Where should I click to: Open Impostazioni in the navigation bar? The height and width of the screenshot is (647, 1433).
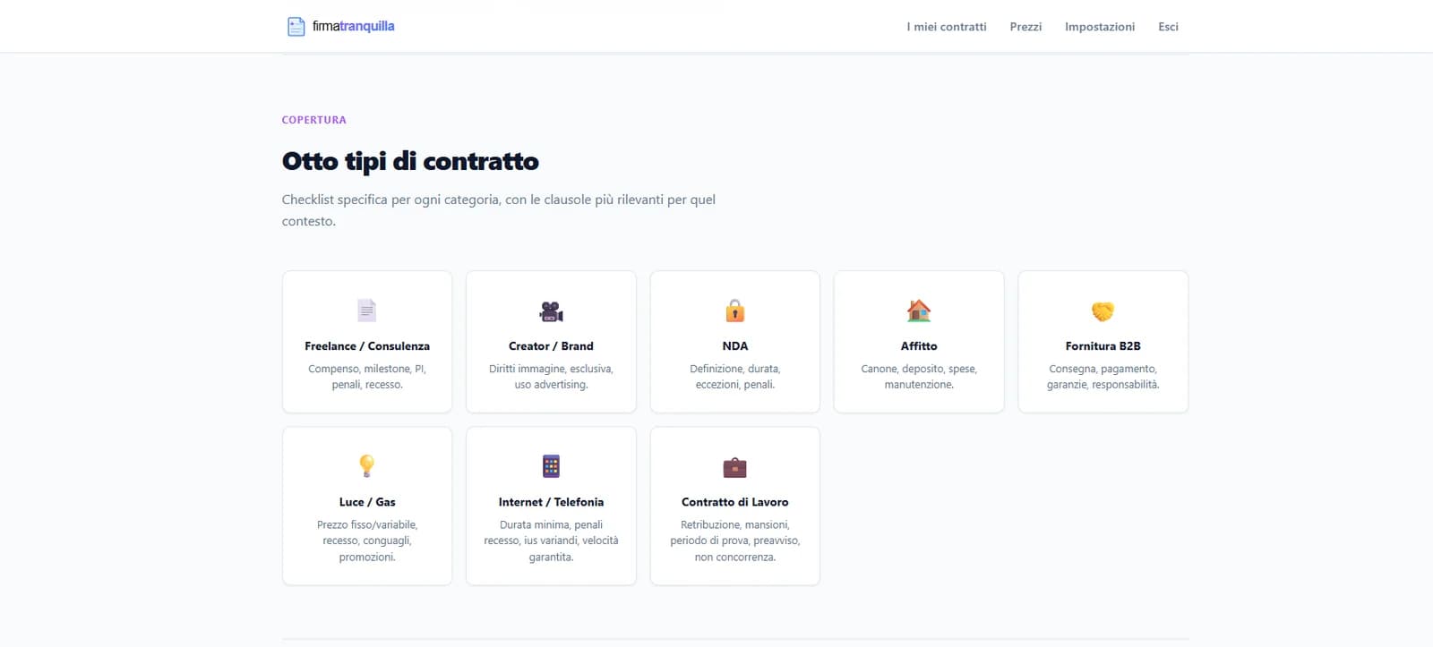pyautogui.click(x=1100, y=27)
